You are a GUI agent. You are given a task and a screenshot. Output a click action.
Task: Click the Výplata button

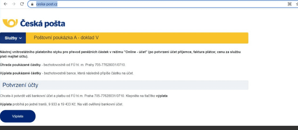coord(18,116)
